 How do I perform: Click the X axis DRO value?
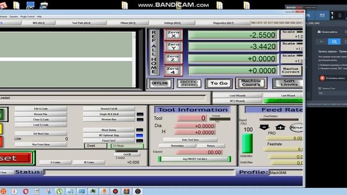[x=233, y=35]
